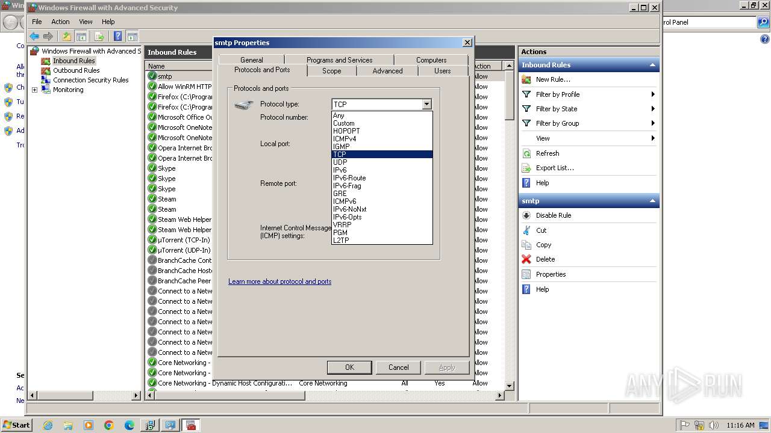Open Windows Media Player taskbar icon

coord(89,425)
